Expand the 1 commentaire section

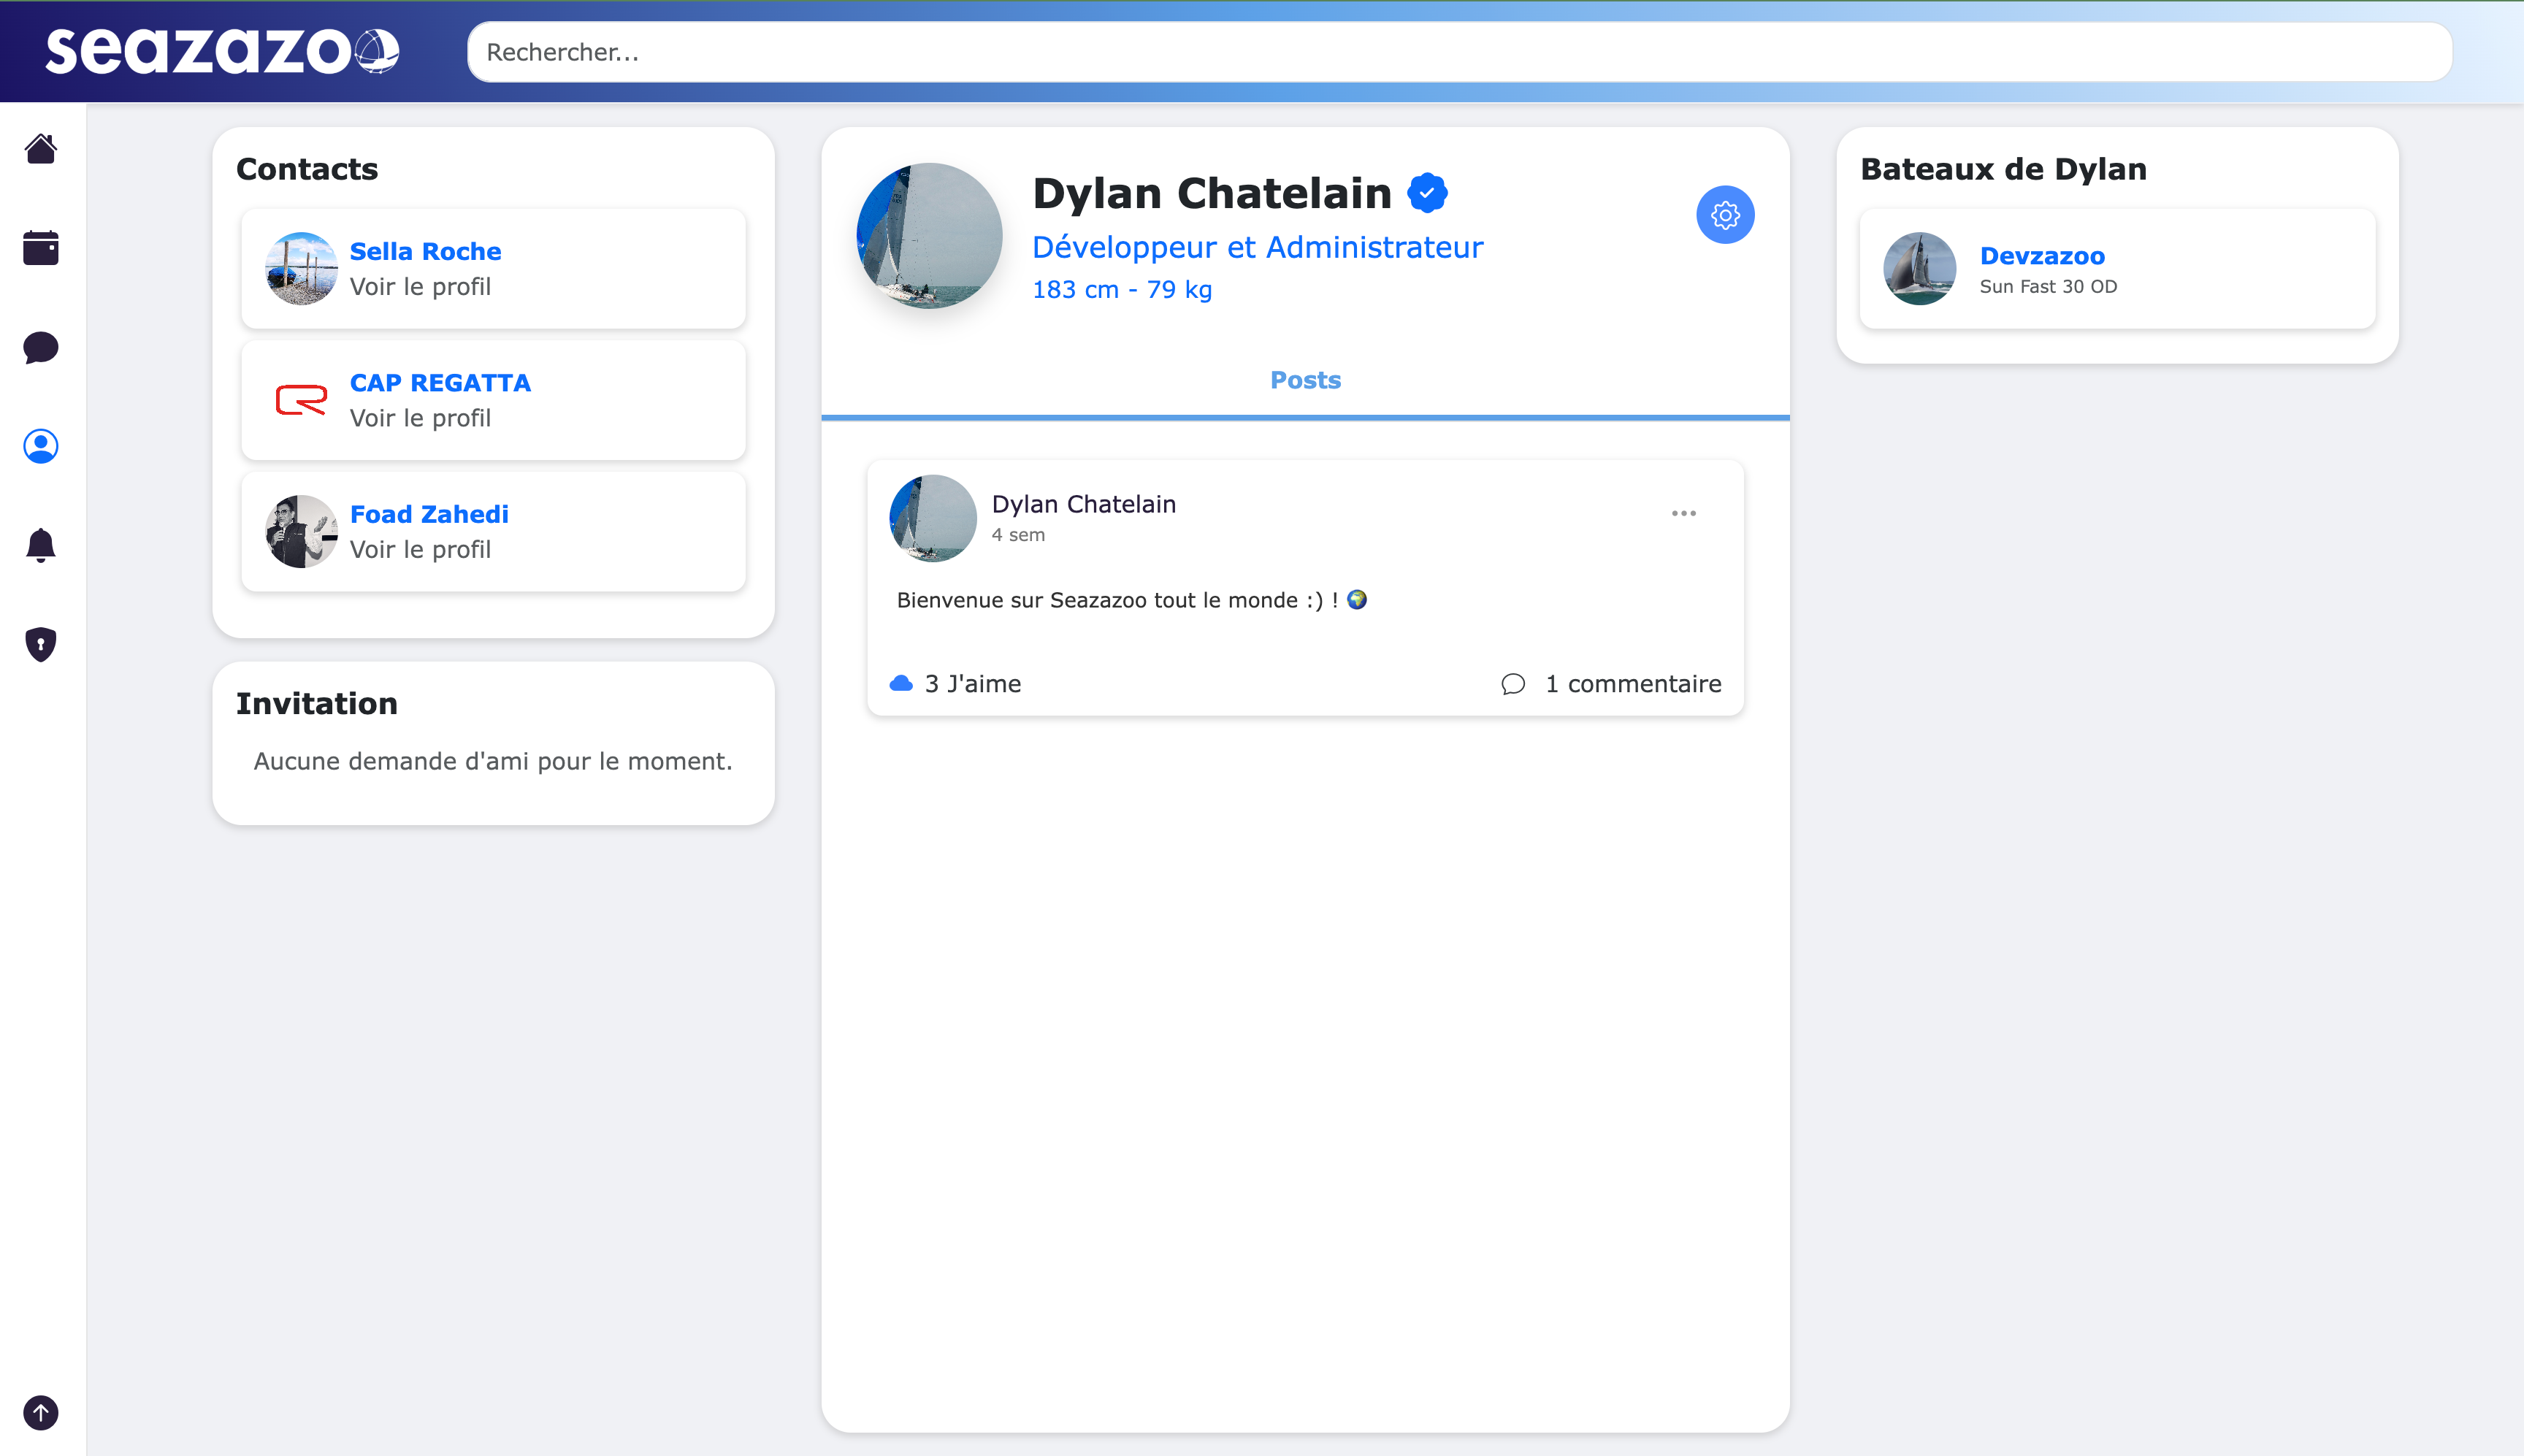(1612, 684)
